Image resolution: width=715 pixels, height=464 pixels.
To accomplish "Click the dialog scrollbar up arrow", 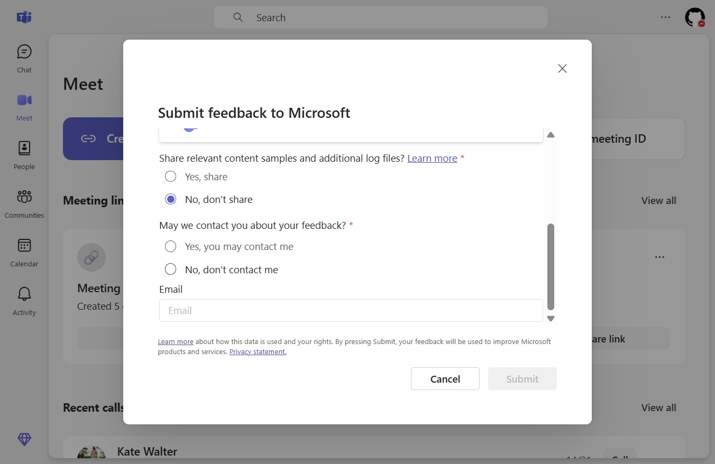I will pyautogui.click(x=551, y=135).
